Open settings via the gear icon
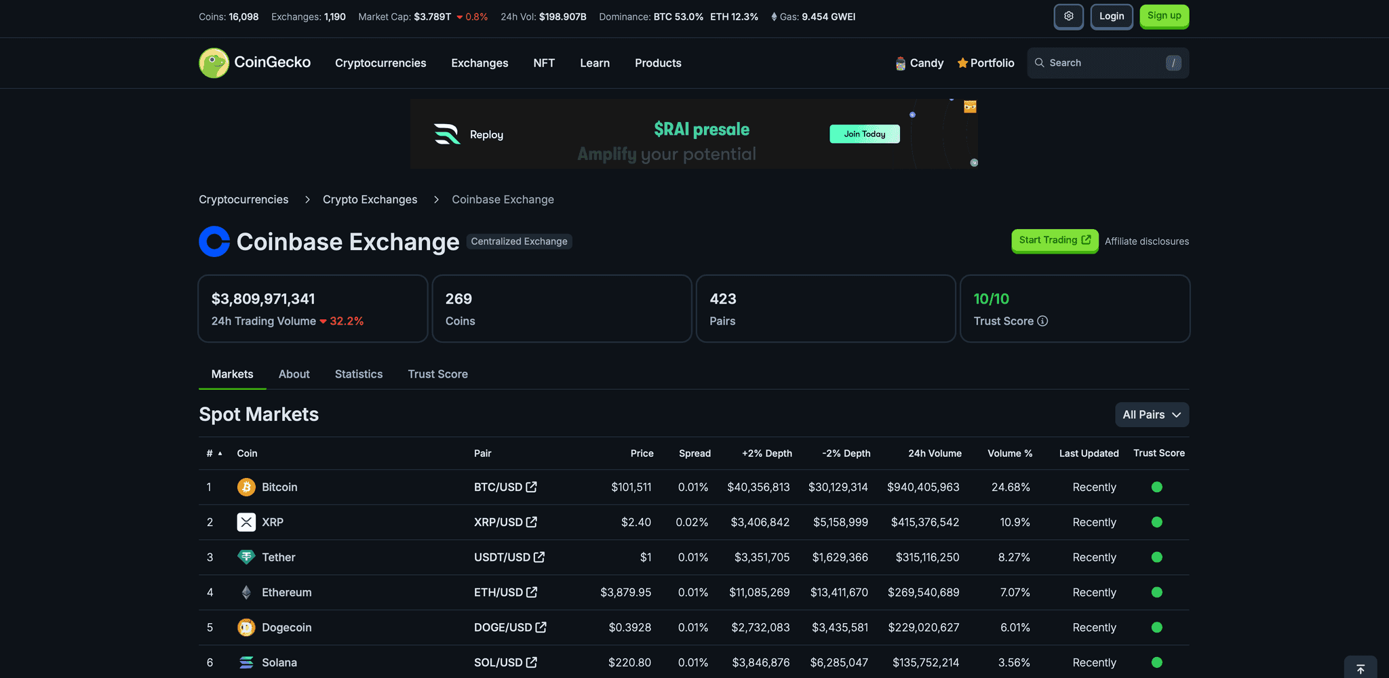1389x678 pixels. [1068, 16]
